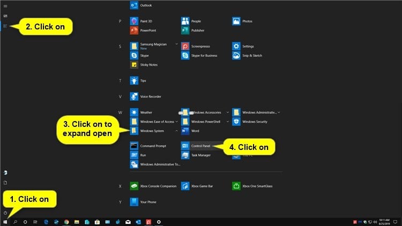Open Google Chrome from the taskbar
The width and height of the screenshot is (402, 226).
click(x=66, y=222)
